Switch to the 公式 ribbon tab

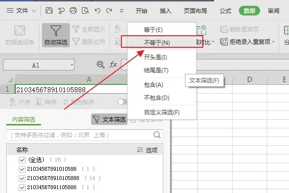225,11
